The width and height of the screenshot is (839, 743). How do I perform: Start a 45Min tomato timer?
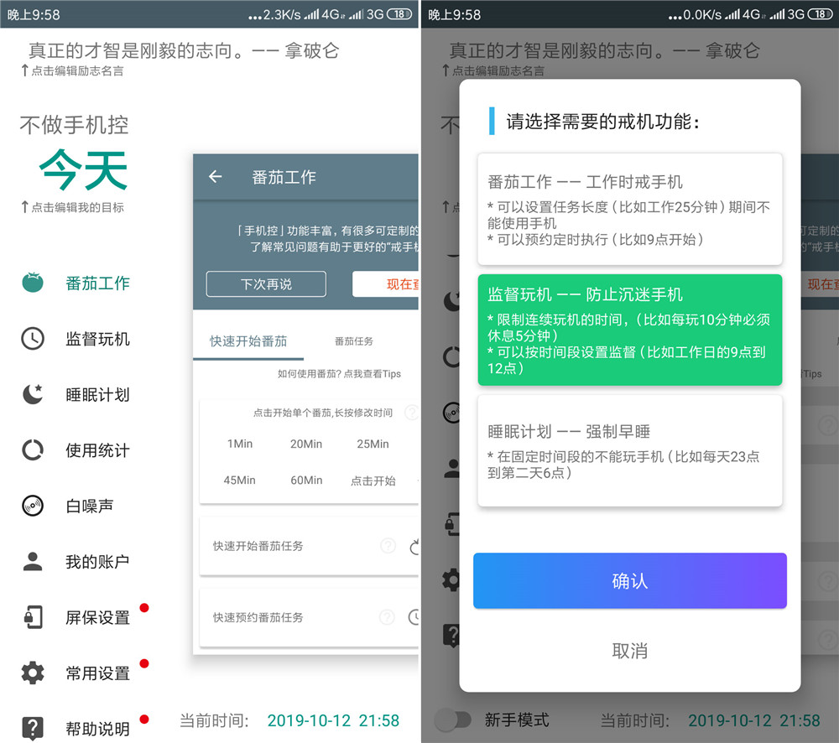coord(240,481)
